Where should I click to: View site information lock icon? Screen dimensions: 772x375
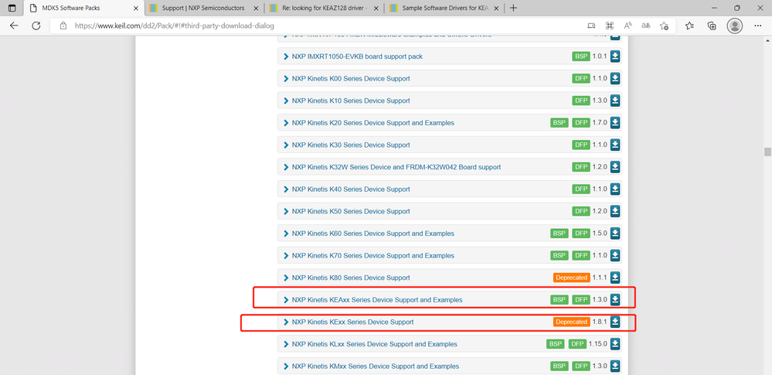point(63,26)
